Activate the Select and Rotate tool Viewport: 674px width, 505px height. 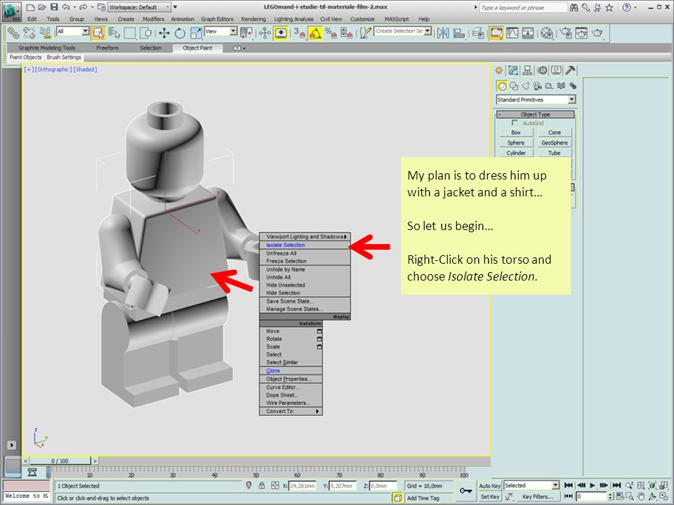pyautogui.click(x=180, y=33)
